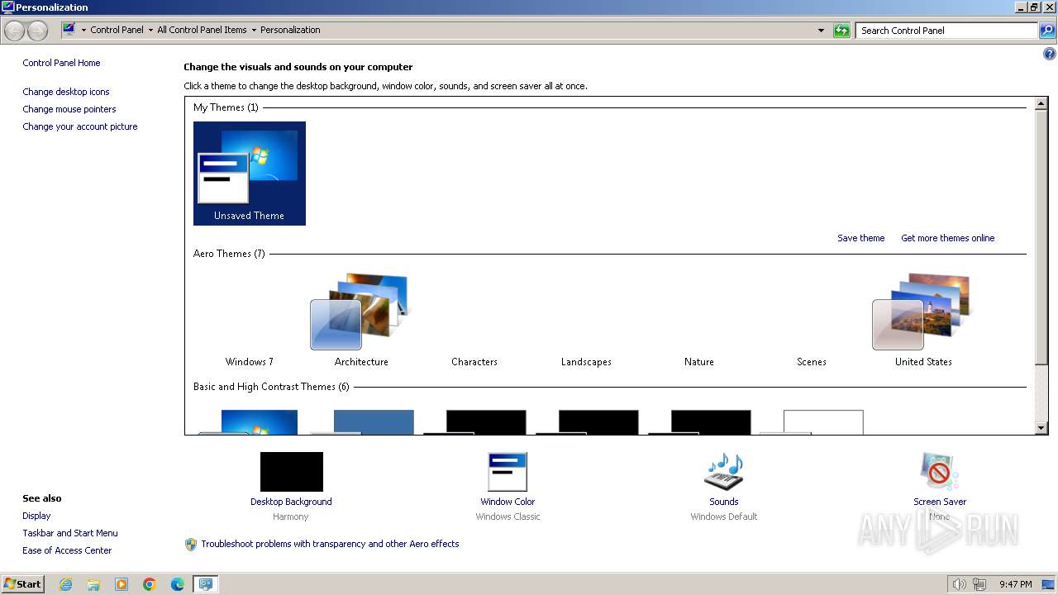The height and width of the screenshot is (595, 1058).
Task: Open Display under See also
Action: 36,516
